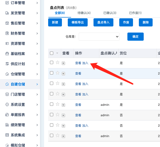
Task: Click the 新建 button
Action: tap(55, 22)
